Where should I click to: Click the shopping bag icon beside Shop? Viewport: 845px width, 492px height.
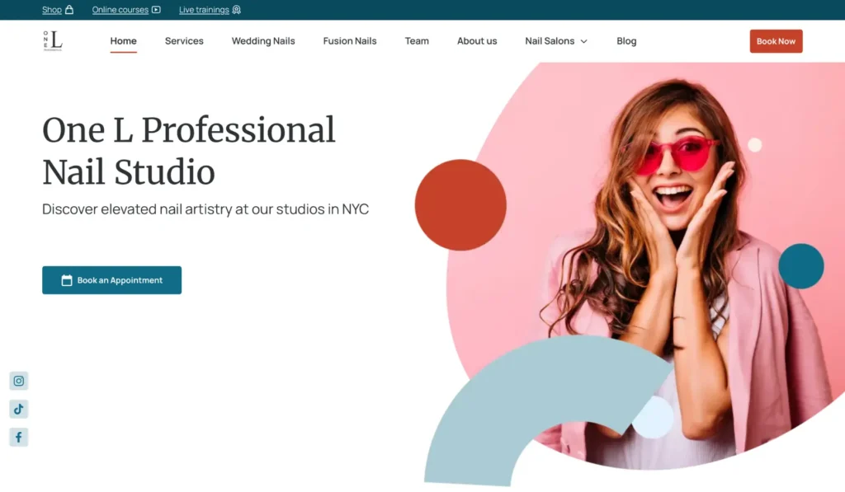[69, 10]
